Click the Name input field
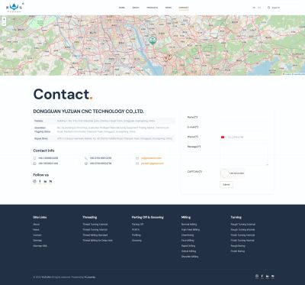 pyautogui.click(x=243, y=117)
